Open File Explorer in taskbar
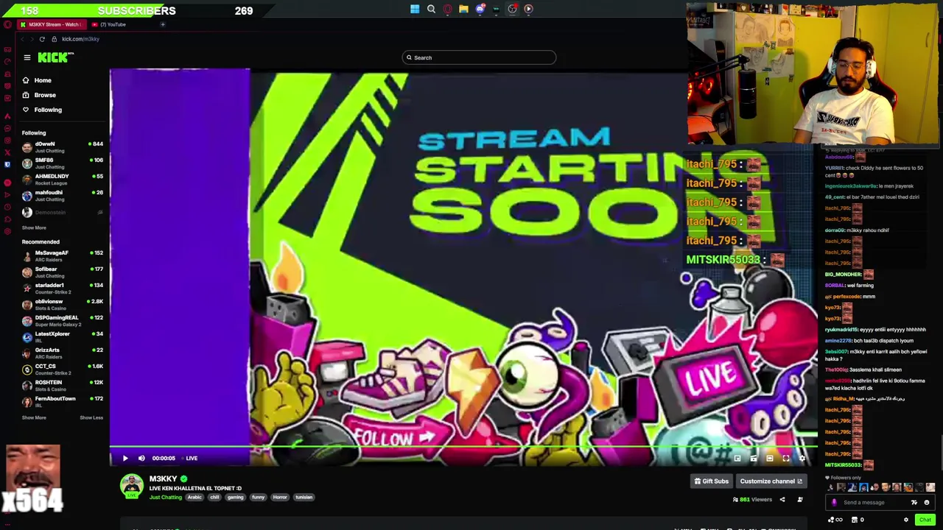943x530 pixels. click(x=463, y=9)
